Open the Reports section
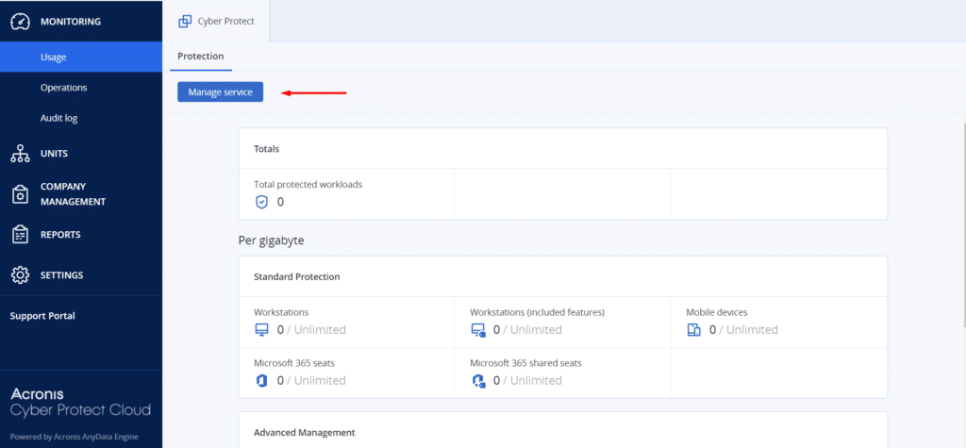The image size is (966, 448). tap(81, 235)
